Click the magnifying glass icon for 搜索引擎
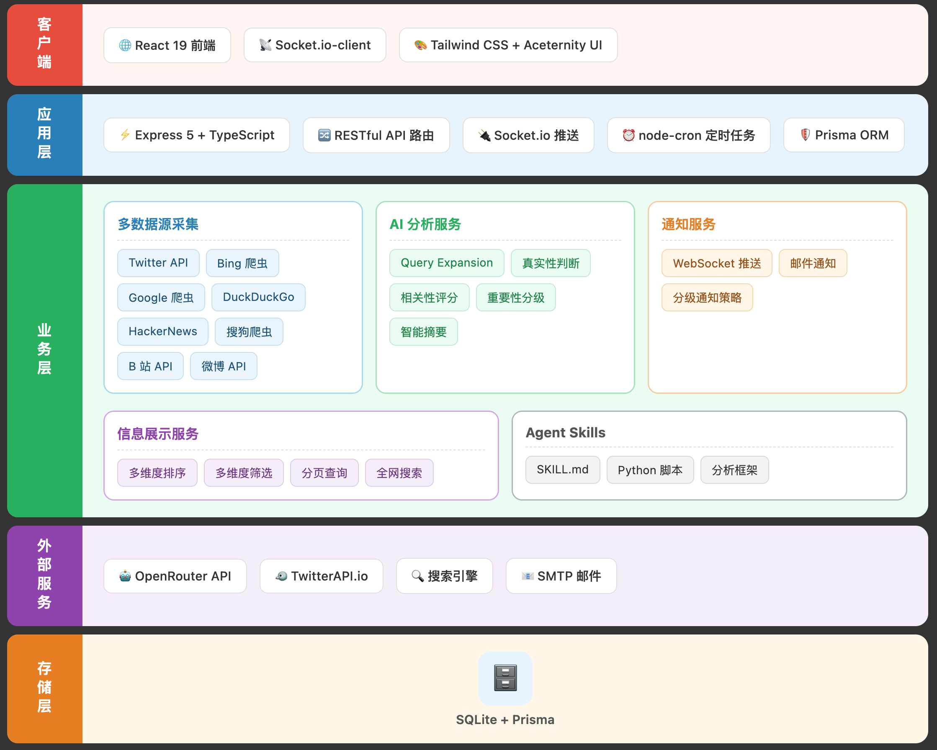Viewport: 937px width, 750px height. 417,576
